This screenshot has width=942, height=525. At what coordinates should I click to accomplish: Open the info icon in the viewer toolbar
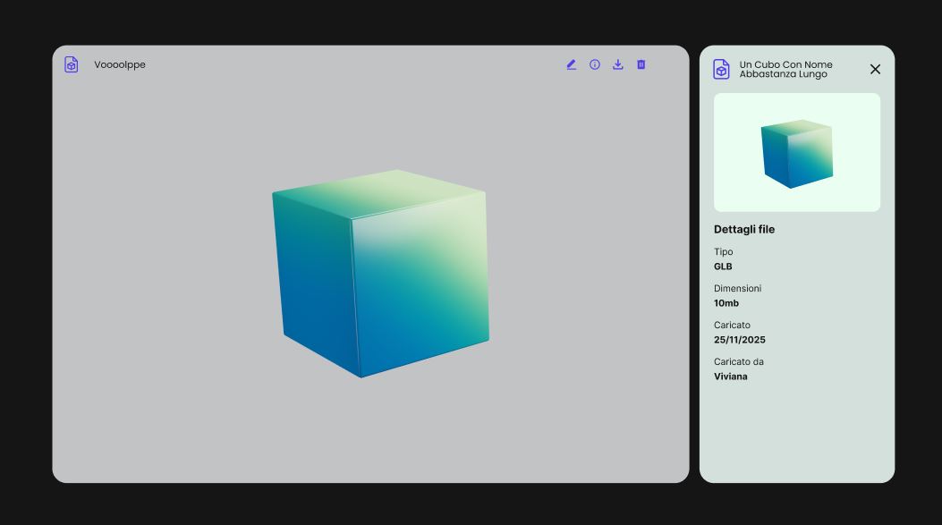(x=595, y=64)
